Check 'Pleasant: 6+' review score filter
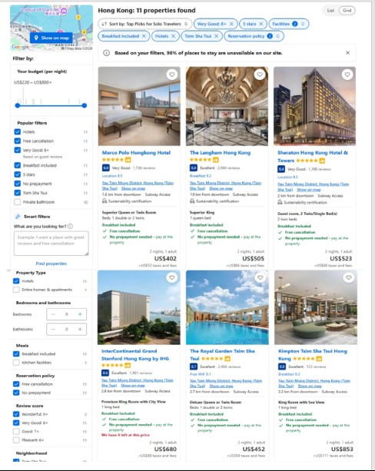The image size is (375, 471). click(16, 440)
